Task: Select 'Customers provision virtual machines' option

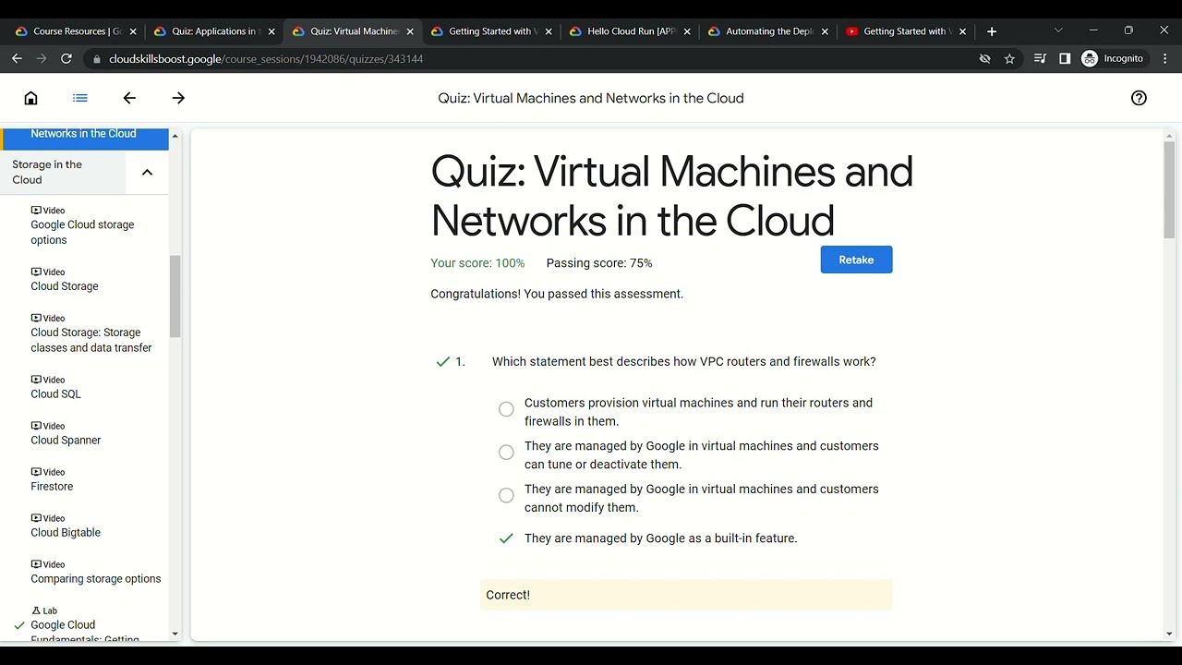Action: [506, 409]
